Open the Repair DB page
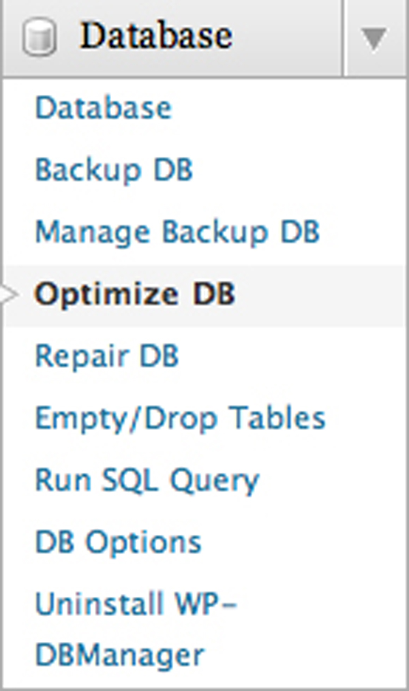The height and width of the screenshot is (691, 409). (x=107, y=356)
